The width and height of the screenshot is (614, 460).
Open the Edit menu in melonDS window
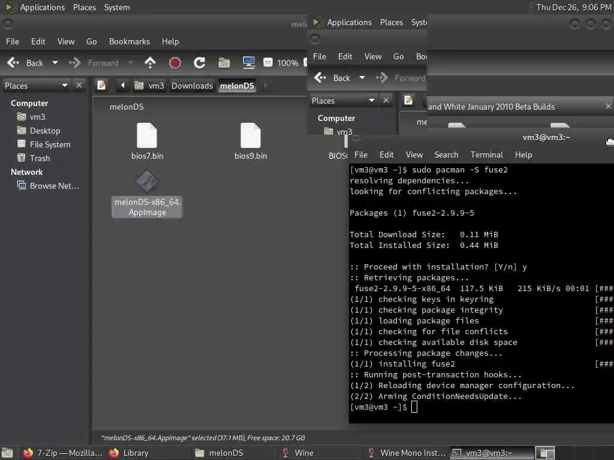coord(38,41)
